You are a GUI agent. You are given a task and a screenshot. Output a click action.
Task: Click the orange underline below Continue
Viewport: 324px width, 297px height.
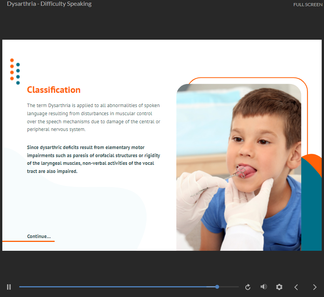tap(29, 241)
